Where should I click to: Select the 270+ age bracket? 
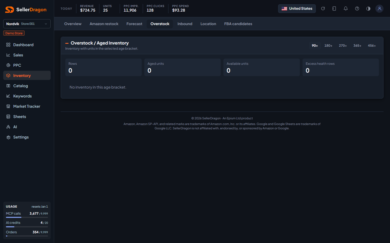[x=343, y=46]
